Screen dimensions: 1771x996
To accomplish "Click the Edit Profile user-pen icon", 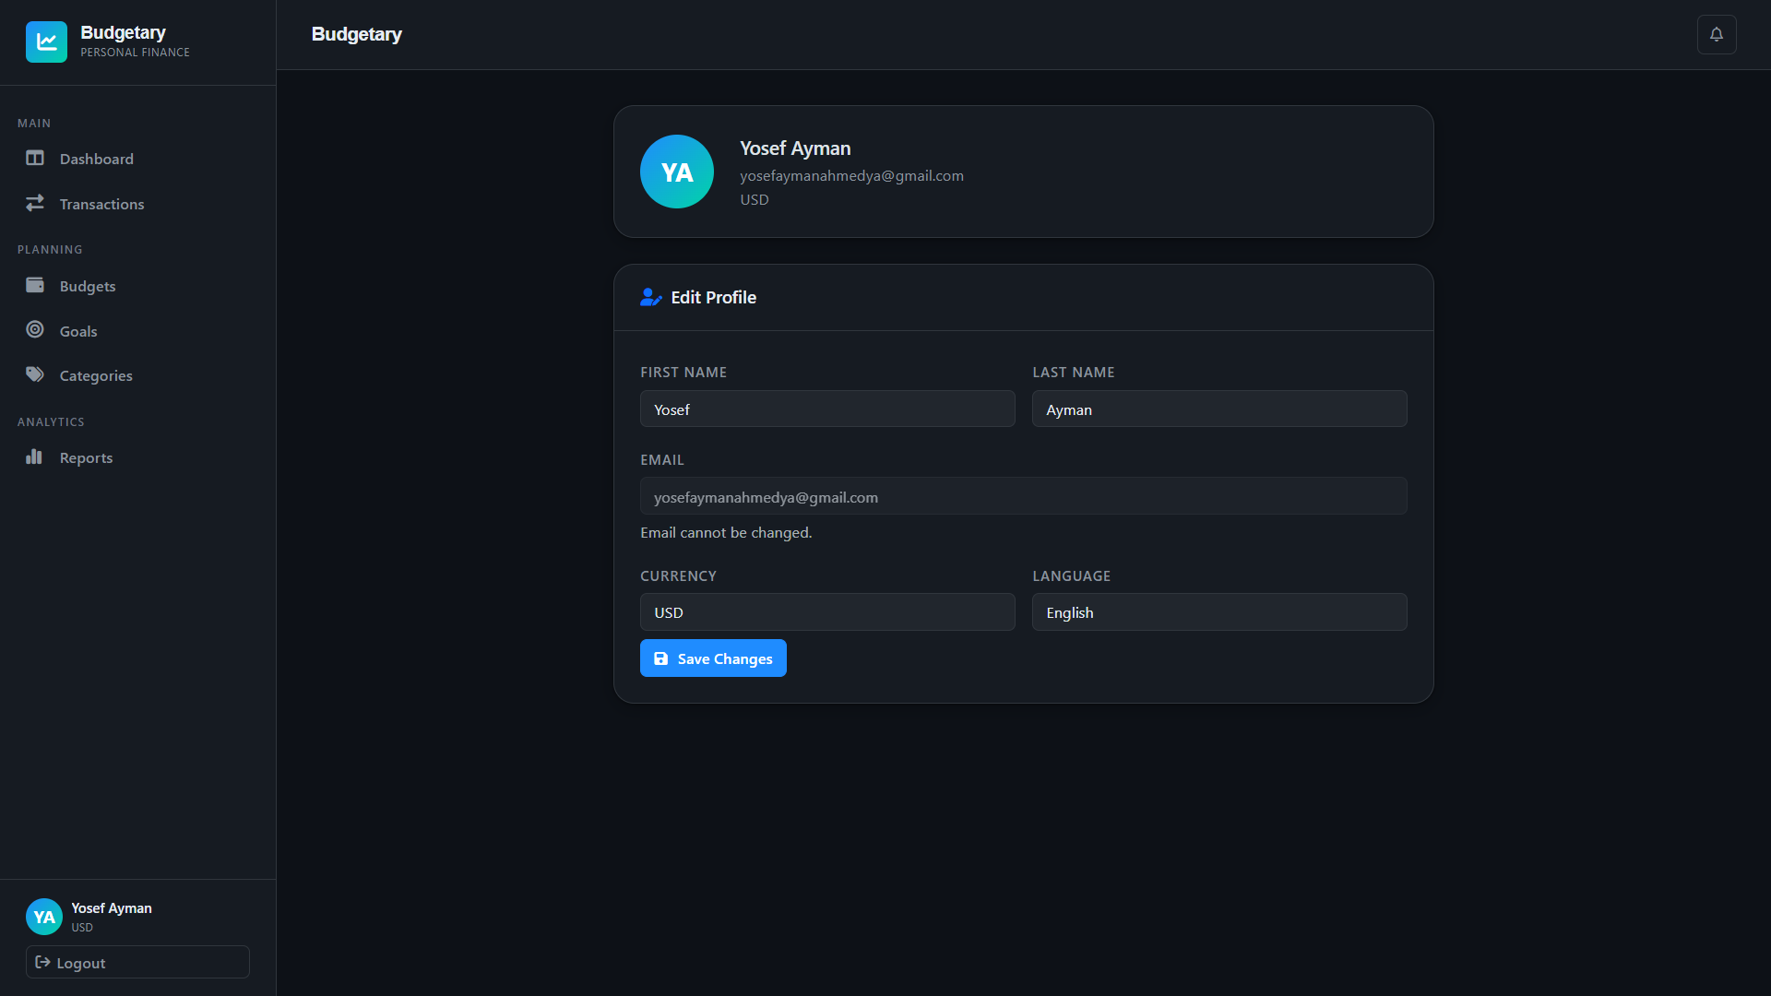I will 651,297.
